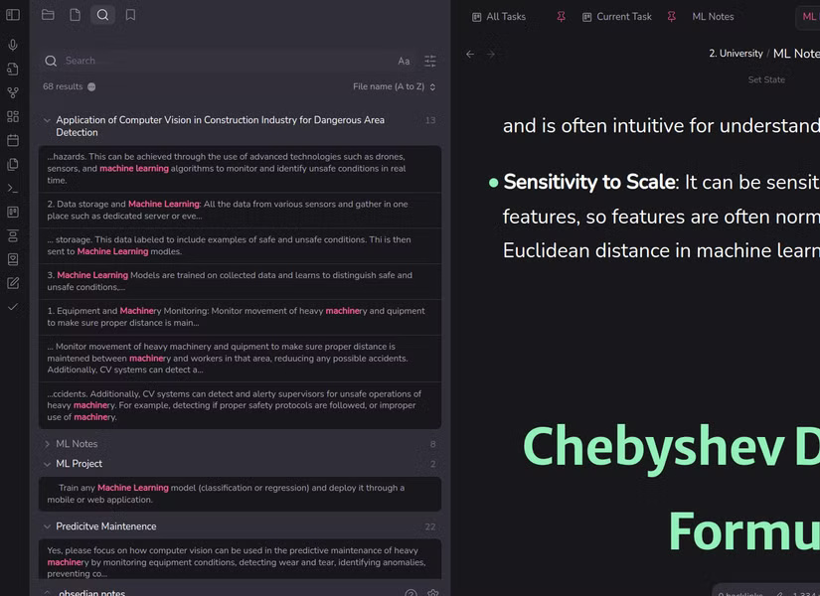820x596 pixels.
Task: Open the 2. University breadcrumb link
Action: [x=736, y=53]
